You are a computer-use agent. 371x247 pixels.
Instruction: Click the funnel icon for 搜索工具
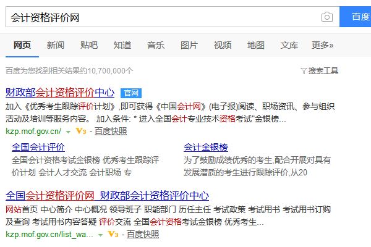coord(304,70)
